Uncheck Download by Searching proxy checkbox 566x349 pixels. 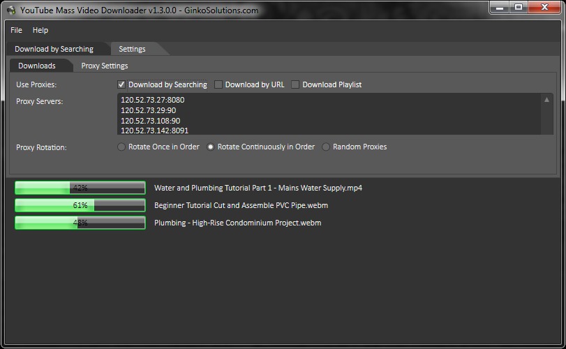[121, 84]
